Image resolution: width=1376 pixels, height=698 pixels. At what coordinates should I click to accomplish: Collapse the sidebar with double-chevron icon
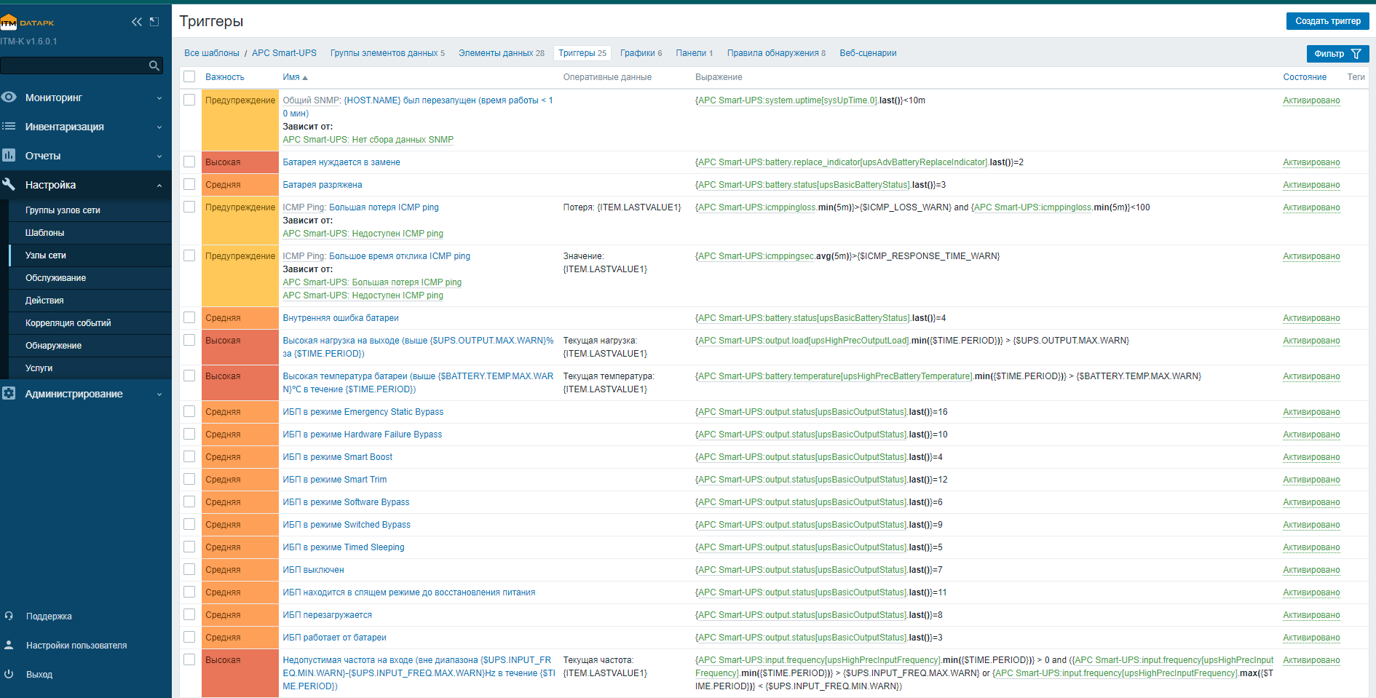coord(136,22)
